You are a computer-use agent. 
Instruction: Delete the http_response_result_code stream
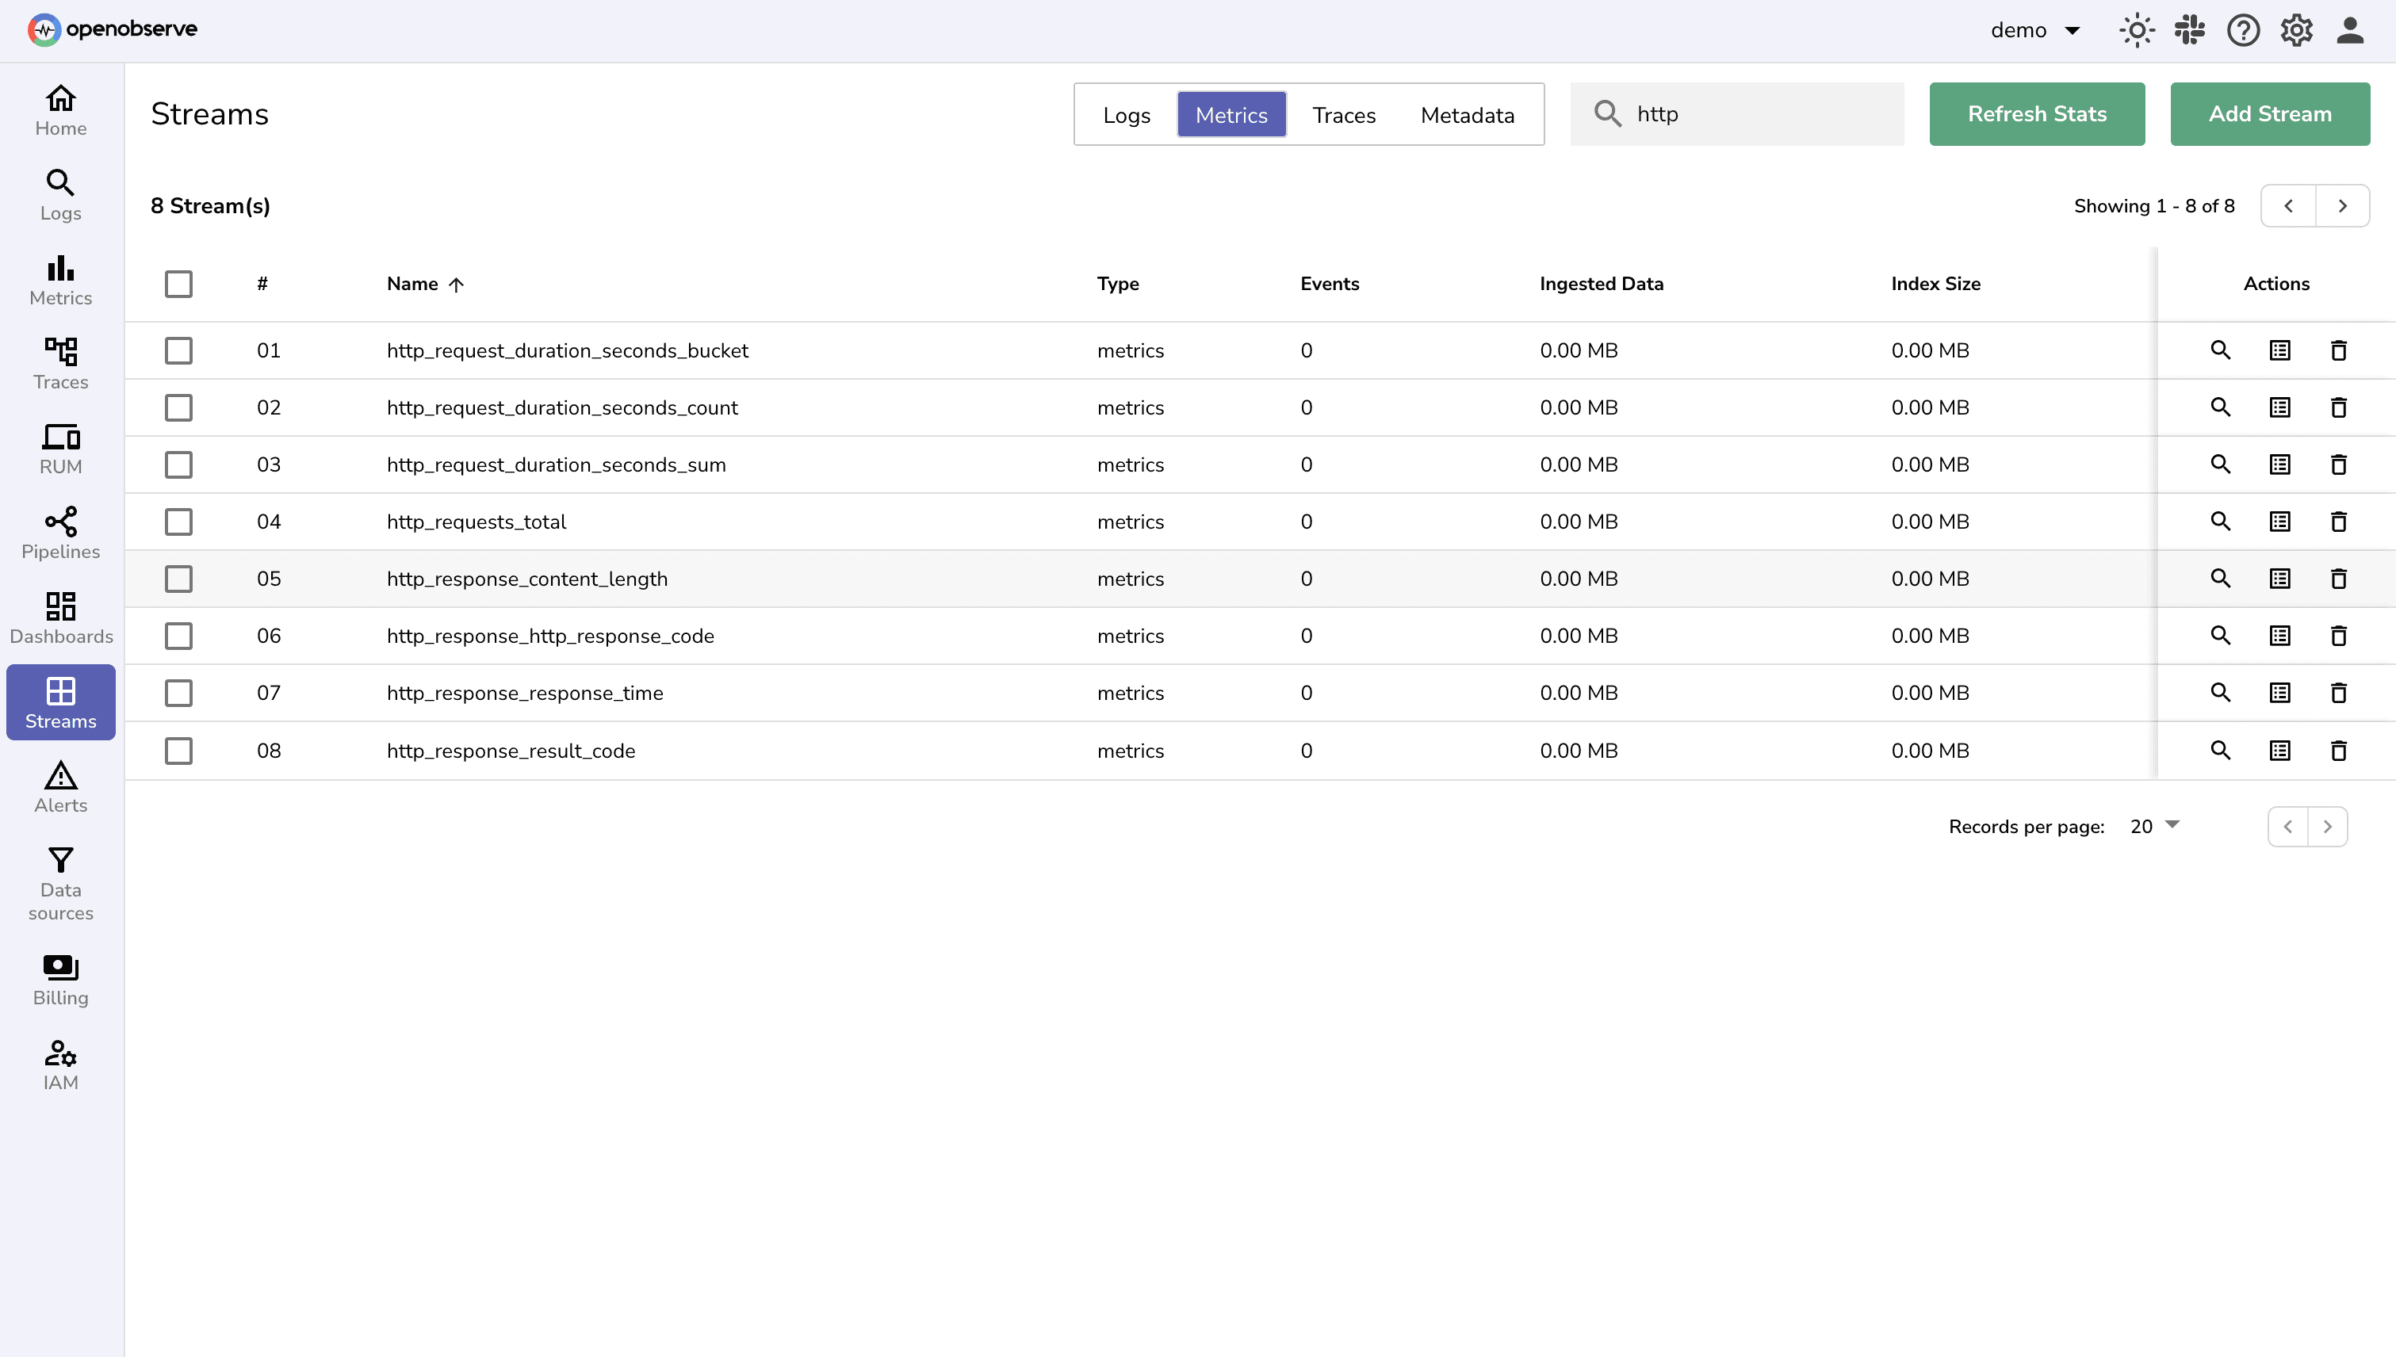[x=2339, y=751]
